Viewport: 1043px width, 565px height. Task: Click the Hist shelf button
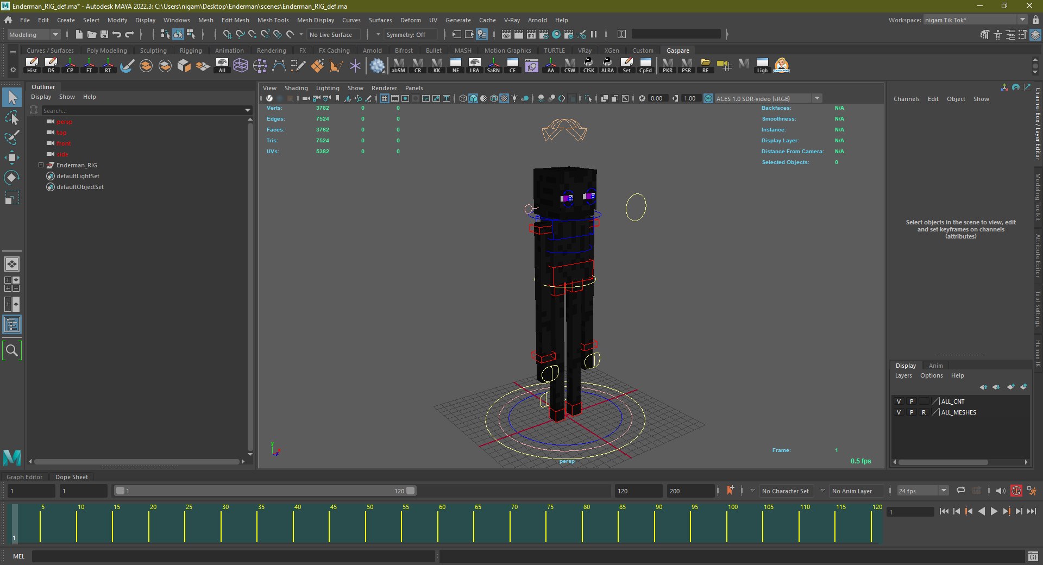(x=32, y=65)
